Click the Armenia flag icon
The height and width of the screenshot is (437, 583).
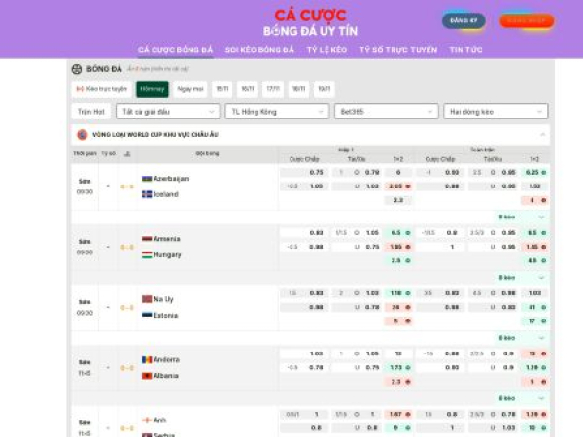pyautogui.click(x=147, y=239)
